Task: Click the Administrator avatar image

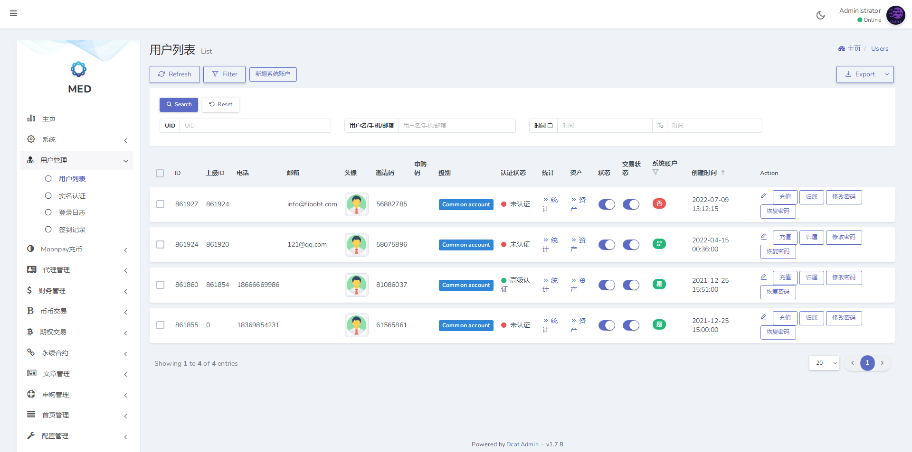Action: (895, 15)
